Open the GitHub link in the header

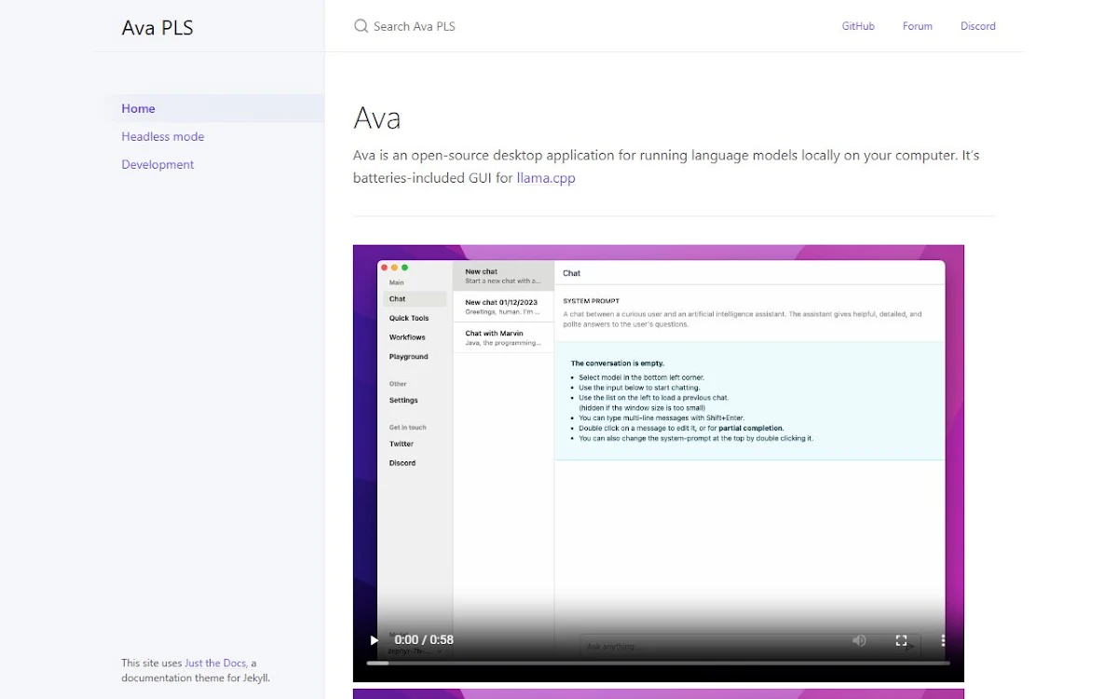(858, 26)
